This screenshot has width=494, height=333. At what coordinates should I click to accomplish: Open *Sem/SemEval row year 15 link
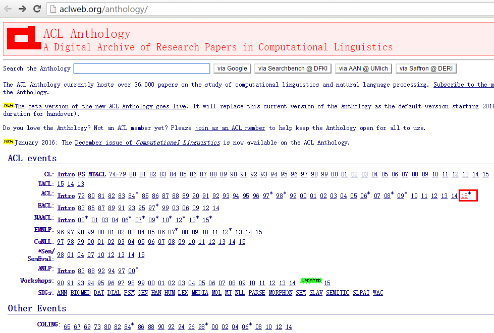tap(141, 255)
